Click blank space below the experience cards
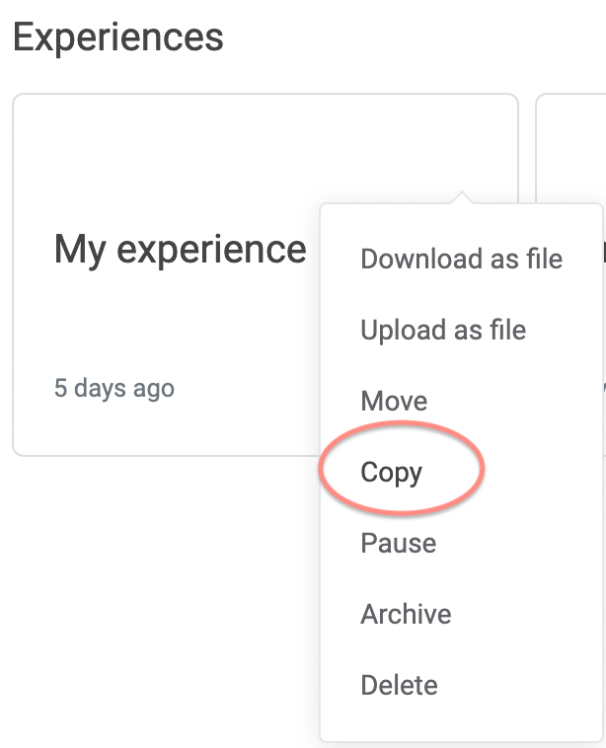Image resolution: width=606 pixels, height=748 pixels. coord(158,592)
